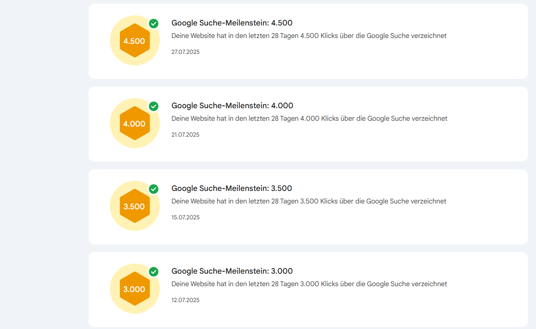Click the green checkmark on the 4.500 badge
Screen dimensions: 536x329
click(154, 24)
